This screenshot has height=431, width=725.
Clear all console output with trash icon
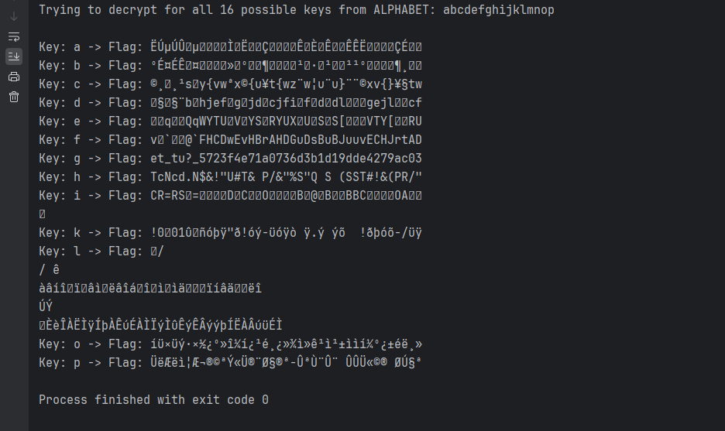[x=14, y=97]
